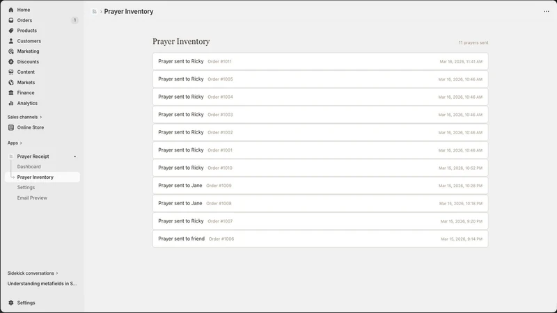Open store Settings label in the sidebar
Viewport: 557px width, 313px height.
coord(26,303)
